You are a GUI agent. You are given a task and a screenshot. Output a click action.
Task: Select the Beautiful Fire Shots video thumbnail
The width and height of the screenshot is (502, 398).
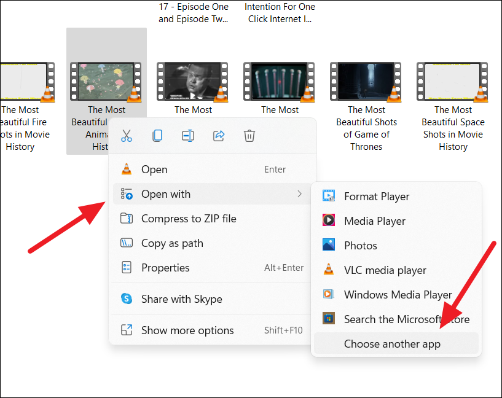(27, 82)
